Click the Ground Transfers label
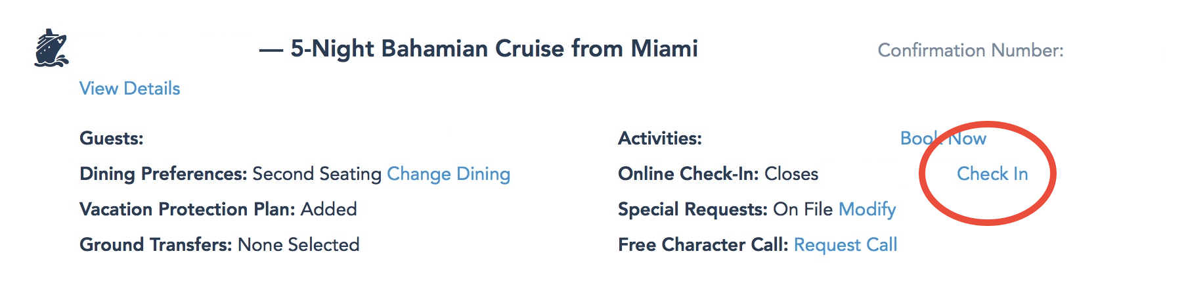Viewport: 1186px width, 289px height. tap(156, 245)
